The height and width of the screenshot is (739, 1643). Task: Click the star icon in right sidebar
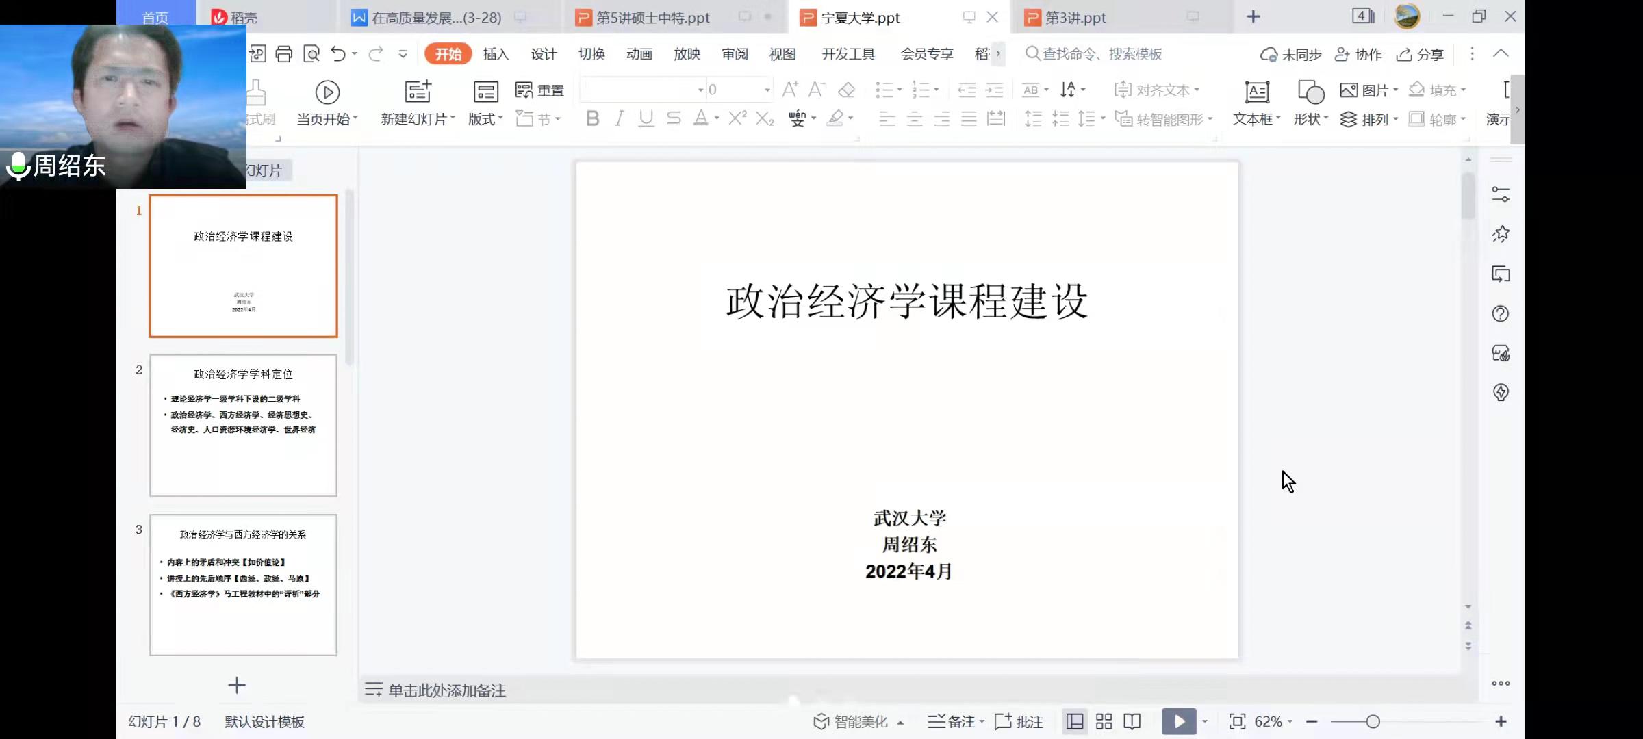1501,235
